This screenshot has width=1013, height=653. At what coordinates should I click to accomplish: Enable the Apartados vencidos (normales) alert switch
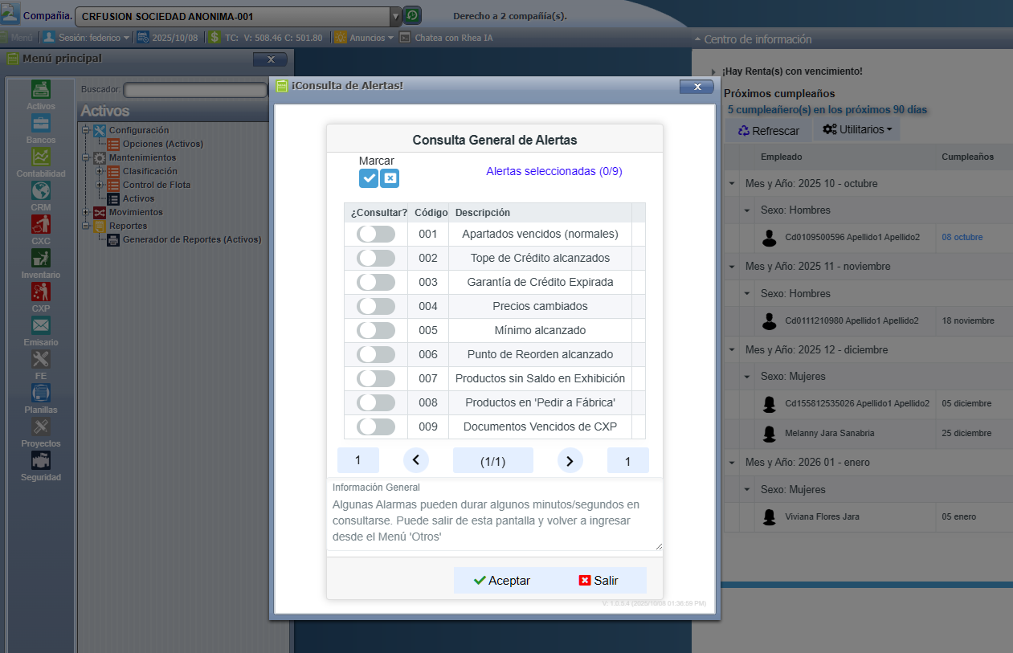pyautogui.click(x=375, y=234)
